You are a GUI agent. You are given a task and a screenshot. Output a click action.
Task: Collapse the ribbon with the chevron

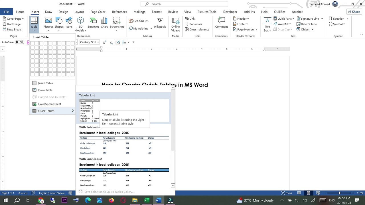pyautogui.click(x=361, y=35)
